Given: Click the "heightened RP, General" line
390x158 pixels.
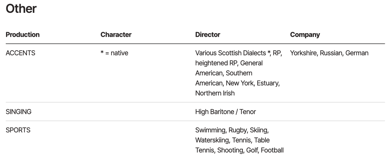Looking at the screenshot, I should [x=229, y=63].
